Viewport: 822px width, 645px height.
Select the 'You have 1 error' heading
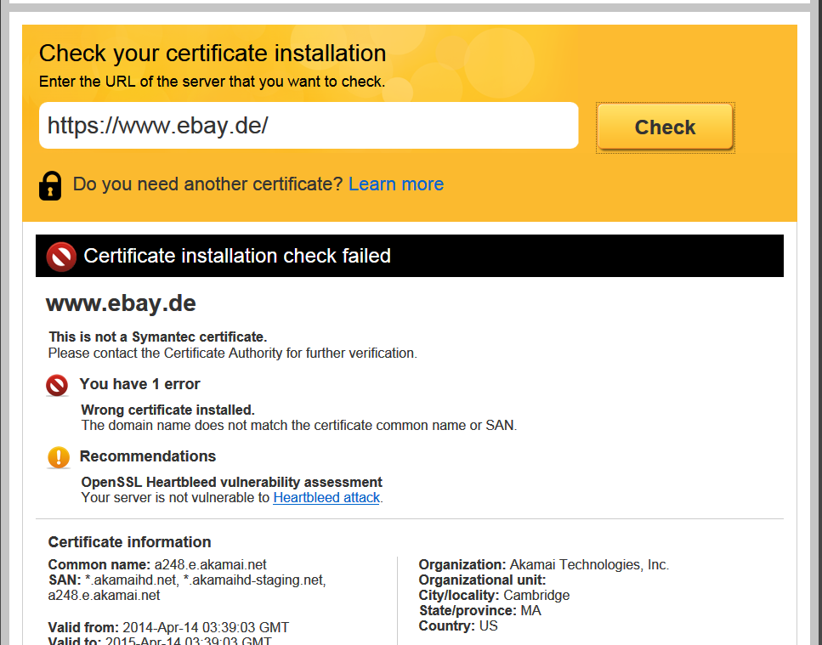139,384
